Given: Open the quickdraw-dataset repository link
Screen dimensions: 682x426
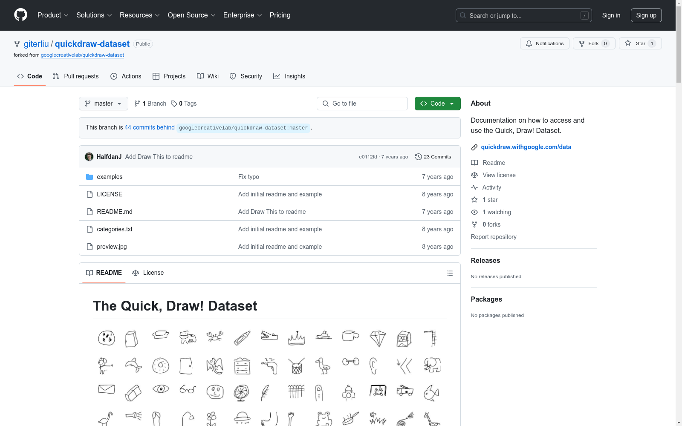Looking at the screenshot, I should [x=92, y=44].
